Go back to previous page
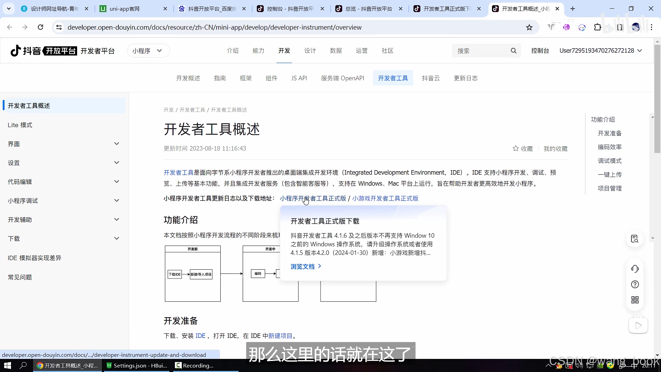 [x=10, y=27]
